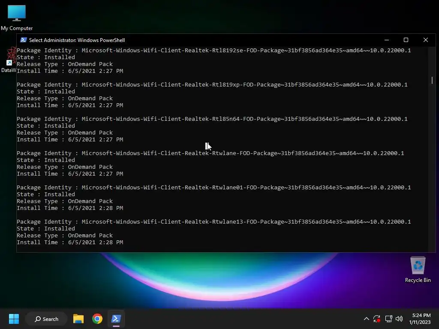Launch Google Chrome from the taskbar
The image size is (439, 329).
click(x=97, y=319)
